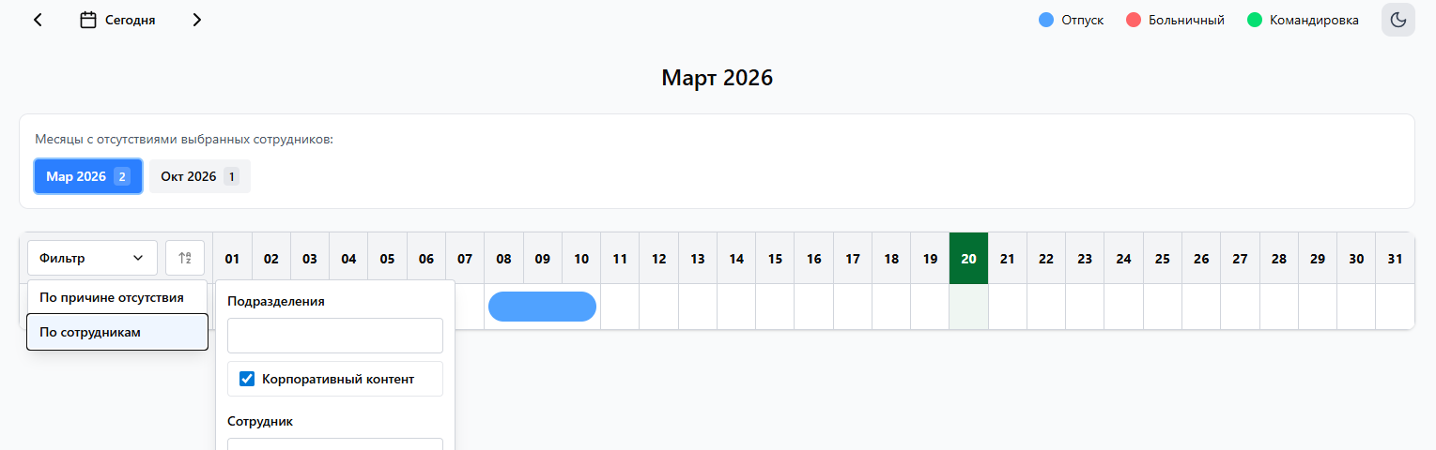
Task: Switch to the Окт 2026 month tab
Action: pyautogui.click(x=199, y=176)
